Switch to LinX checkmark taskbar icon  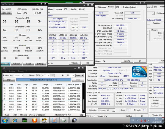pyautogui.click(x=54, y=120)
